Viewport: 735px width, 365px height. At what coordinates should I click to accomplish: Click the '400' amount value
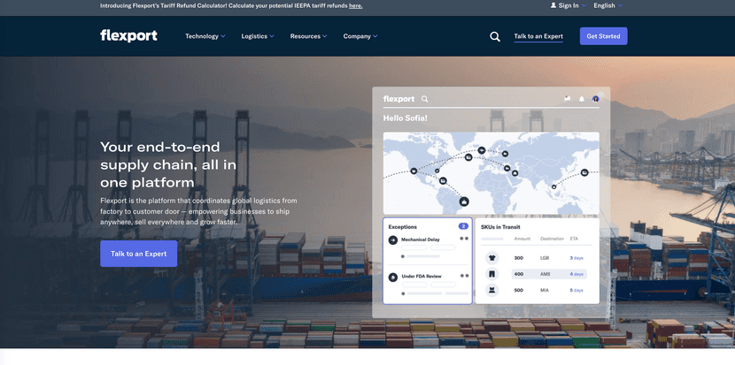coord(518,274)
